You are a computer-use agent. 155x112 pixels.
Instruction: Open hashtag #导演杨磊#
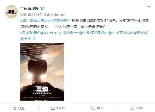(30, 32)
